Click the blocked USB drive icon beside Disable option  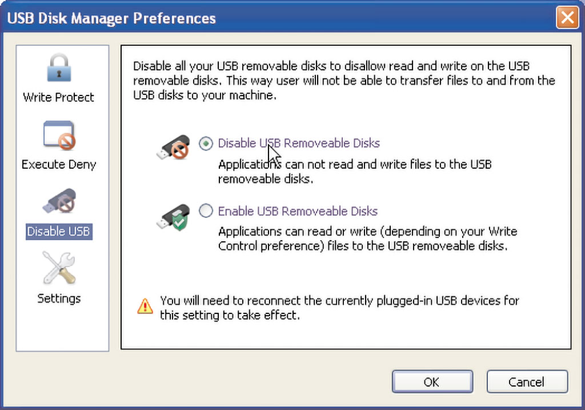[173, 147]
